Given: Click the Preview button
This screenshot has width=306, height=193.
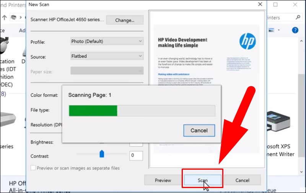Looking at the screenshot, I should coord(163,180).
